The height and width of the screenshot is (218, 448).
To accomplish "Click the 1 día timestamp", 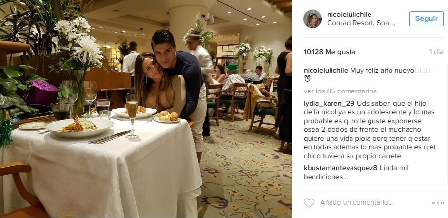I will click(x=436, y=52).
